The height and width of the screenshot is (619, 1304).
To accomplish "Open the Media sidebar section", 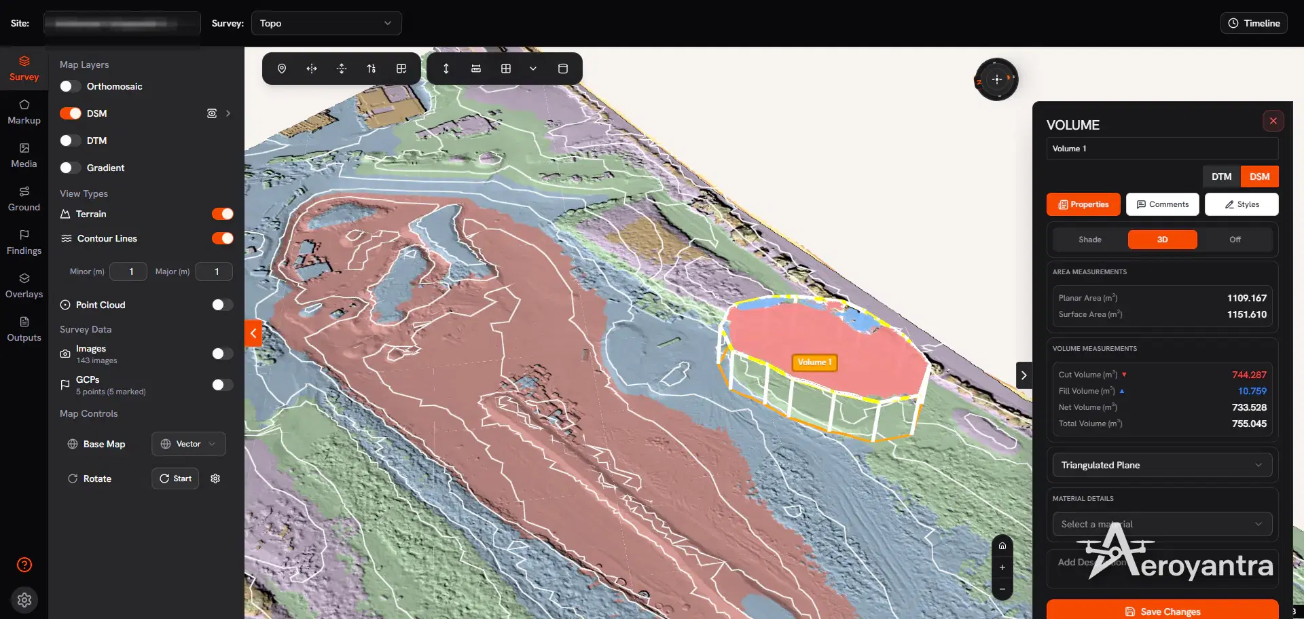I will 24,155.
